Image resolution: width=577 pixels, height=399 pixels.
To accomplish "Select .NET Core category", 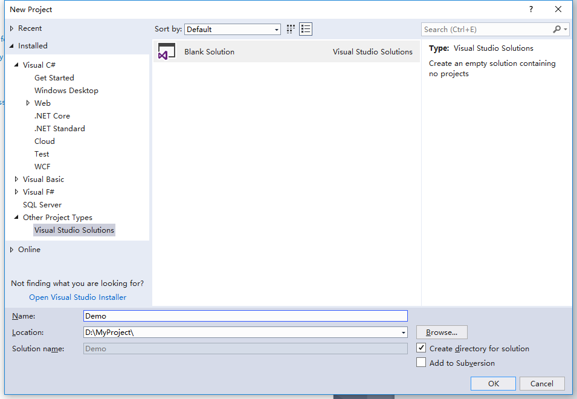I will [52, 116].
